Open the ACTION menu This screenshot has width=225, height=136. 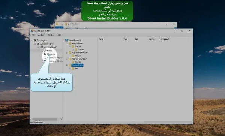[42, 35]
